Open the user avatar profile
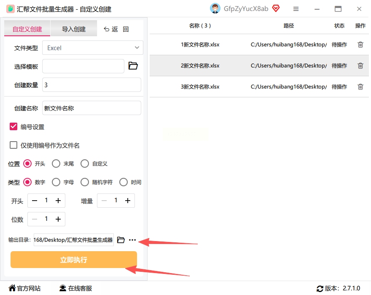Viewport: 371px width, 295px height. pos(215,9)
